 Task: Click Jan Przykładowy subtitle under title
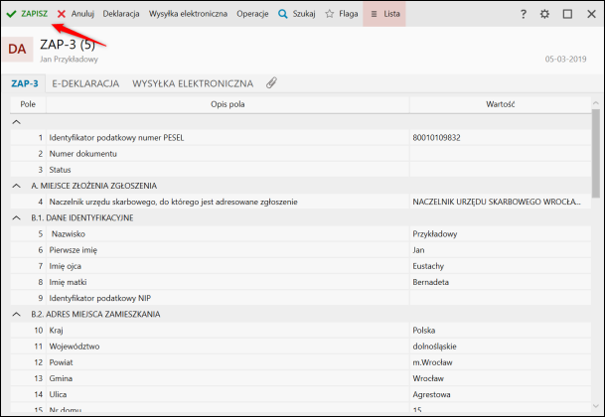(x=69, y=59)
